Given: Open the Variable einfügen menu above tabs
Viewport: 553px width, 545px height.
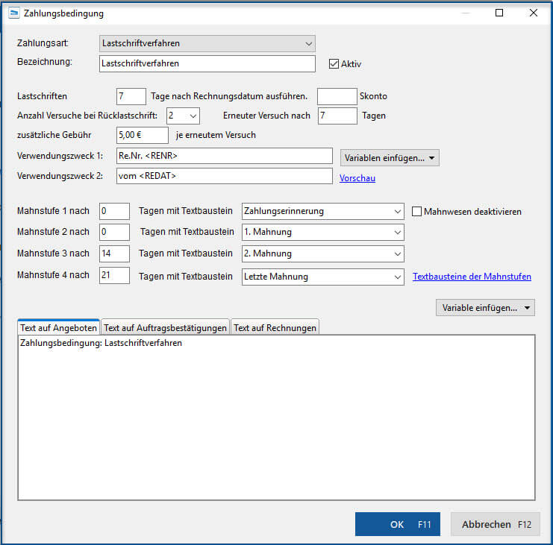Looking at the screenshot, I should click(485, 307).
